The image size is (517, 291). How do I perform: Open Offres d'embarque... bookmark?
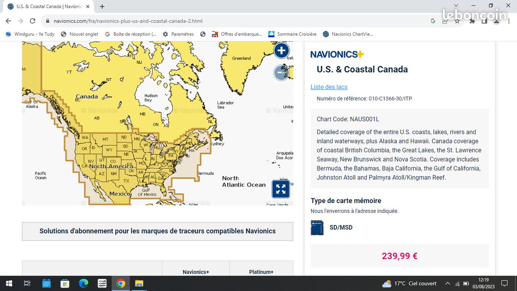tap(237, 34)
